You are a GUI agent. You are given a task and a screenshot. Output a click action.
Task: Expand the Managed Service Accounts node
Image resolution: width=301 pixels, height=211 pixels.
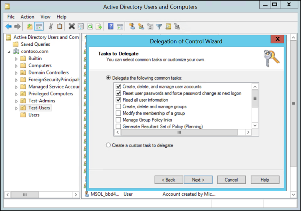point(16,87)
